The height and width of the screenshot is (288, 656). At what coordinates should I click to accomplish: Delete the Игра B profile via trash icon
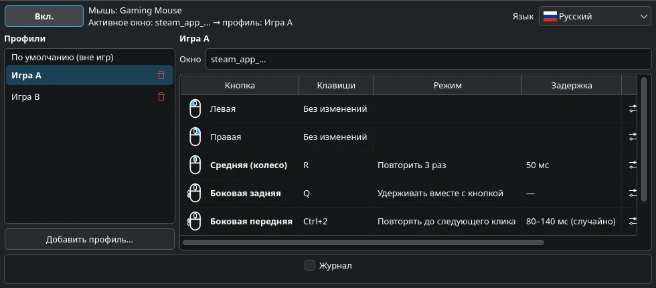(161, 96)
